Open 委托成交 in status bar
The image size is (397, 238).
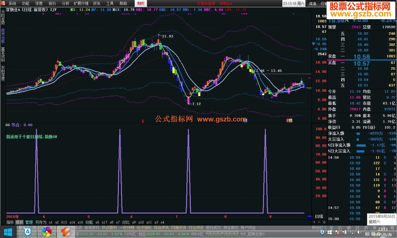[213, 227]
